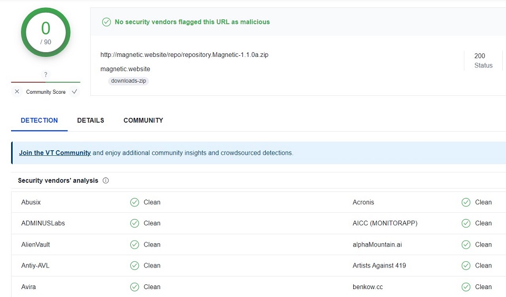
Task: Click the Abusix vendor name
Action: [31, 202]
